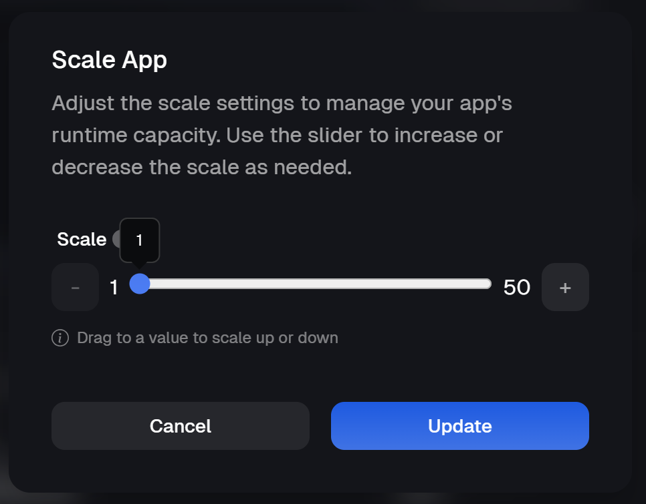
Task: Select the Scale label text
Action: click(82, 239)
